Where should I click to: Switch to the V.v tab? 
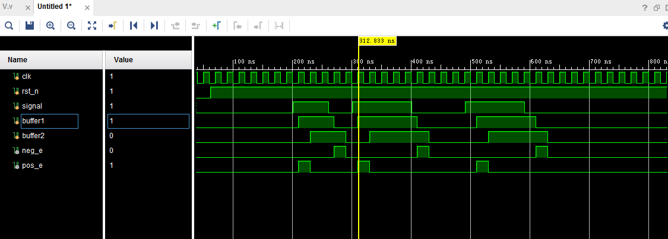point(7,7)
